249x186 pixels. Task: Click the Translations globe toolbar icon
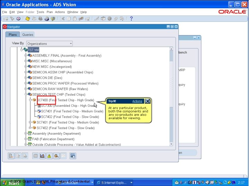[109, 19]
